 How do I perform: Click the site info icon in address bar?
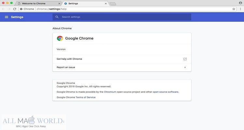(21, 9)
